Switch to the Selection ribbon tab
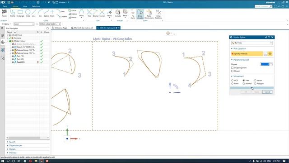289x163 pixels. (36, 6)
